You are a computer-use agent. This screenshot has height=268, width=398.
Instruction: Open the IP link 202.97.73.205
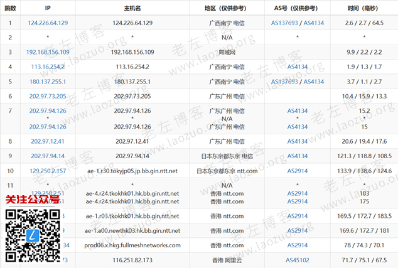point(48,96)
